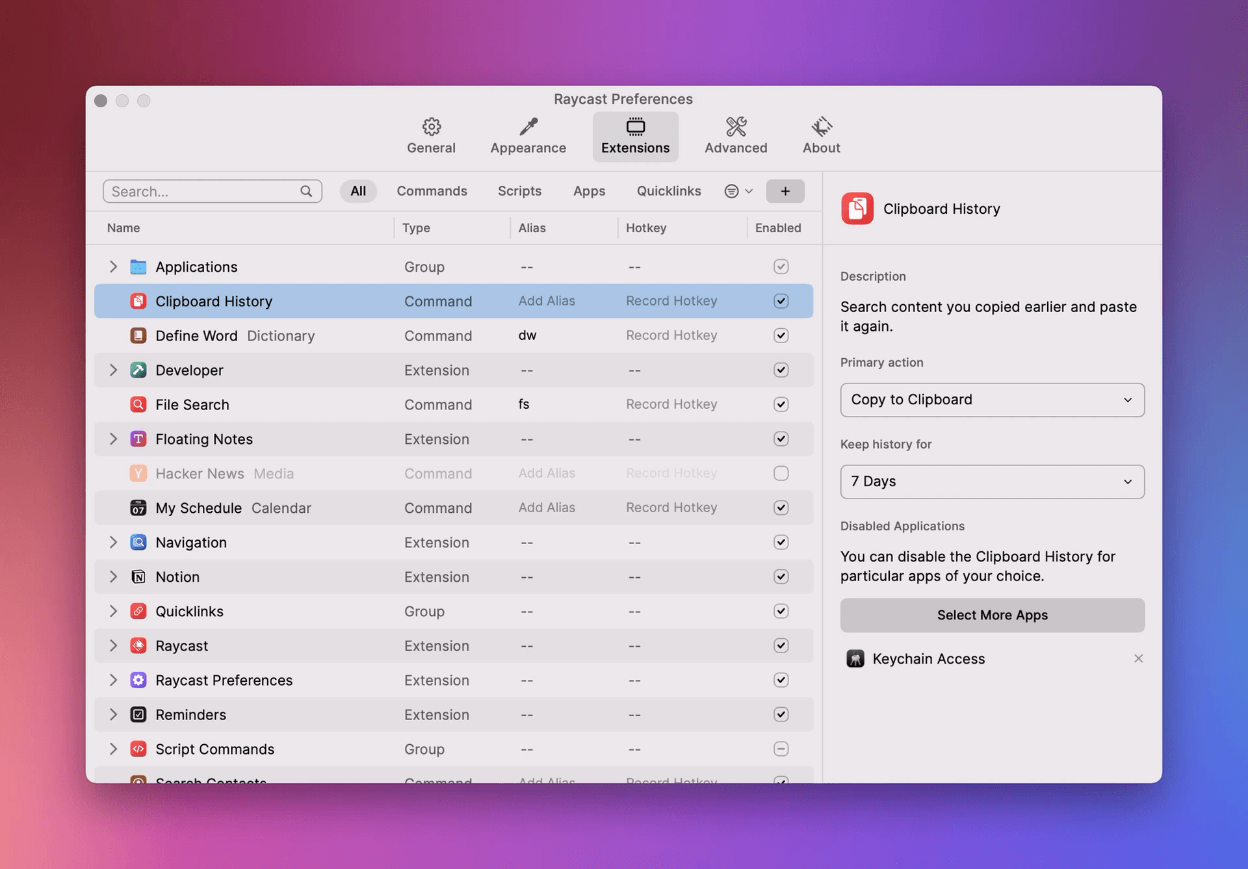Click the Select More Apps button
This screenshot has height=869, width=1248.
point(992,615)
